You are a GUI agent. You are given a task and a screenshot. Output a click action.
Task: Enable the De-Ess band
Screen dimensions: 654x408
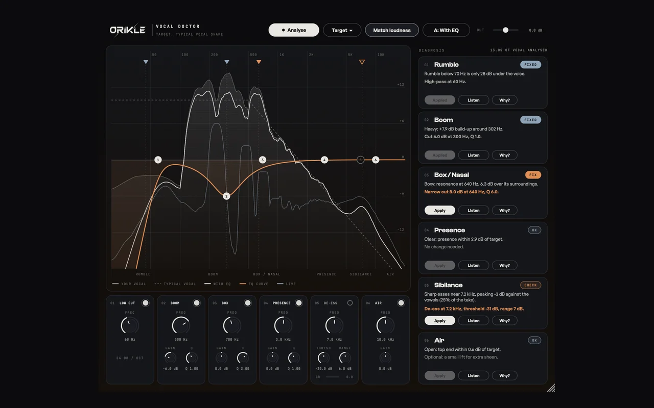tap(350, 303)
